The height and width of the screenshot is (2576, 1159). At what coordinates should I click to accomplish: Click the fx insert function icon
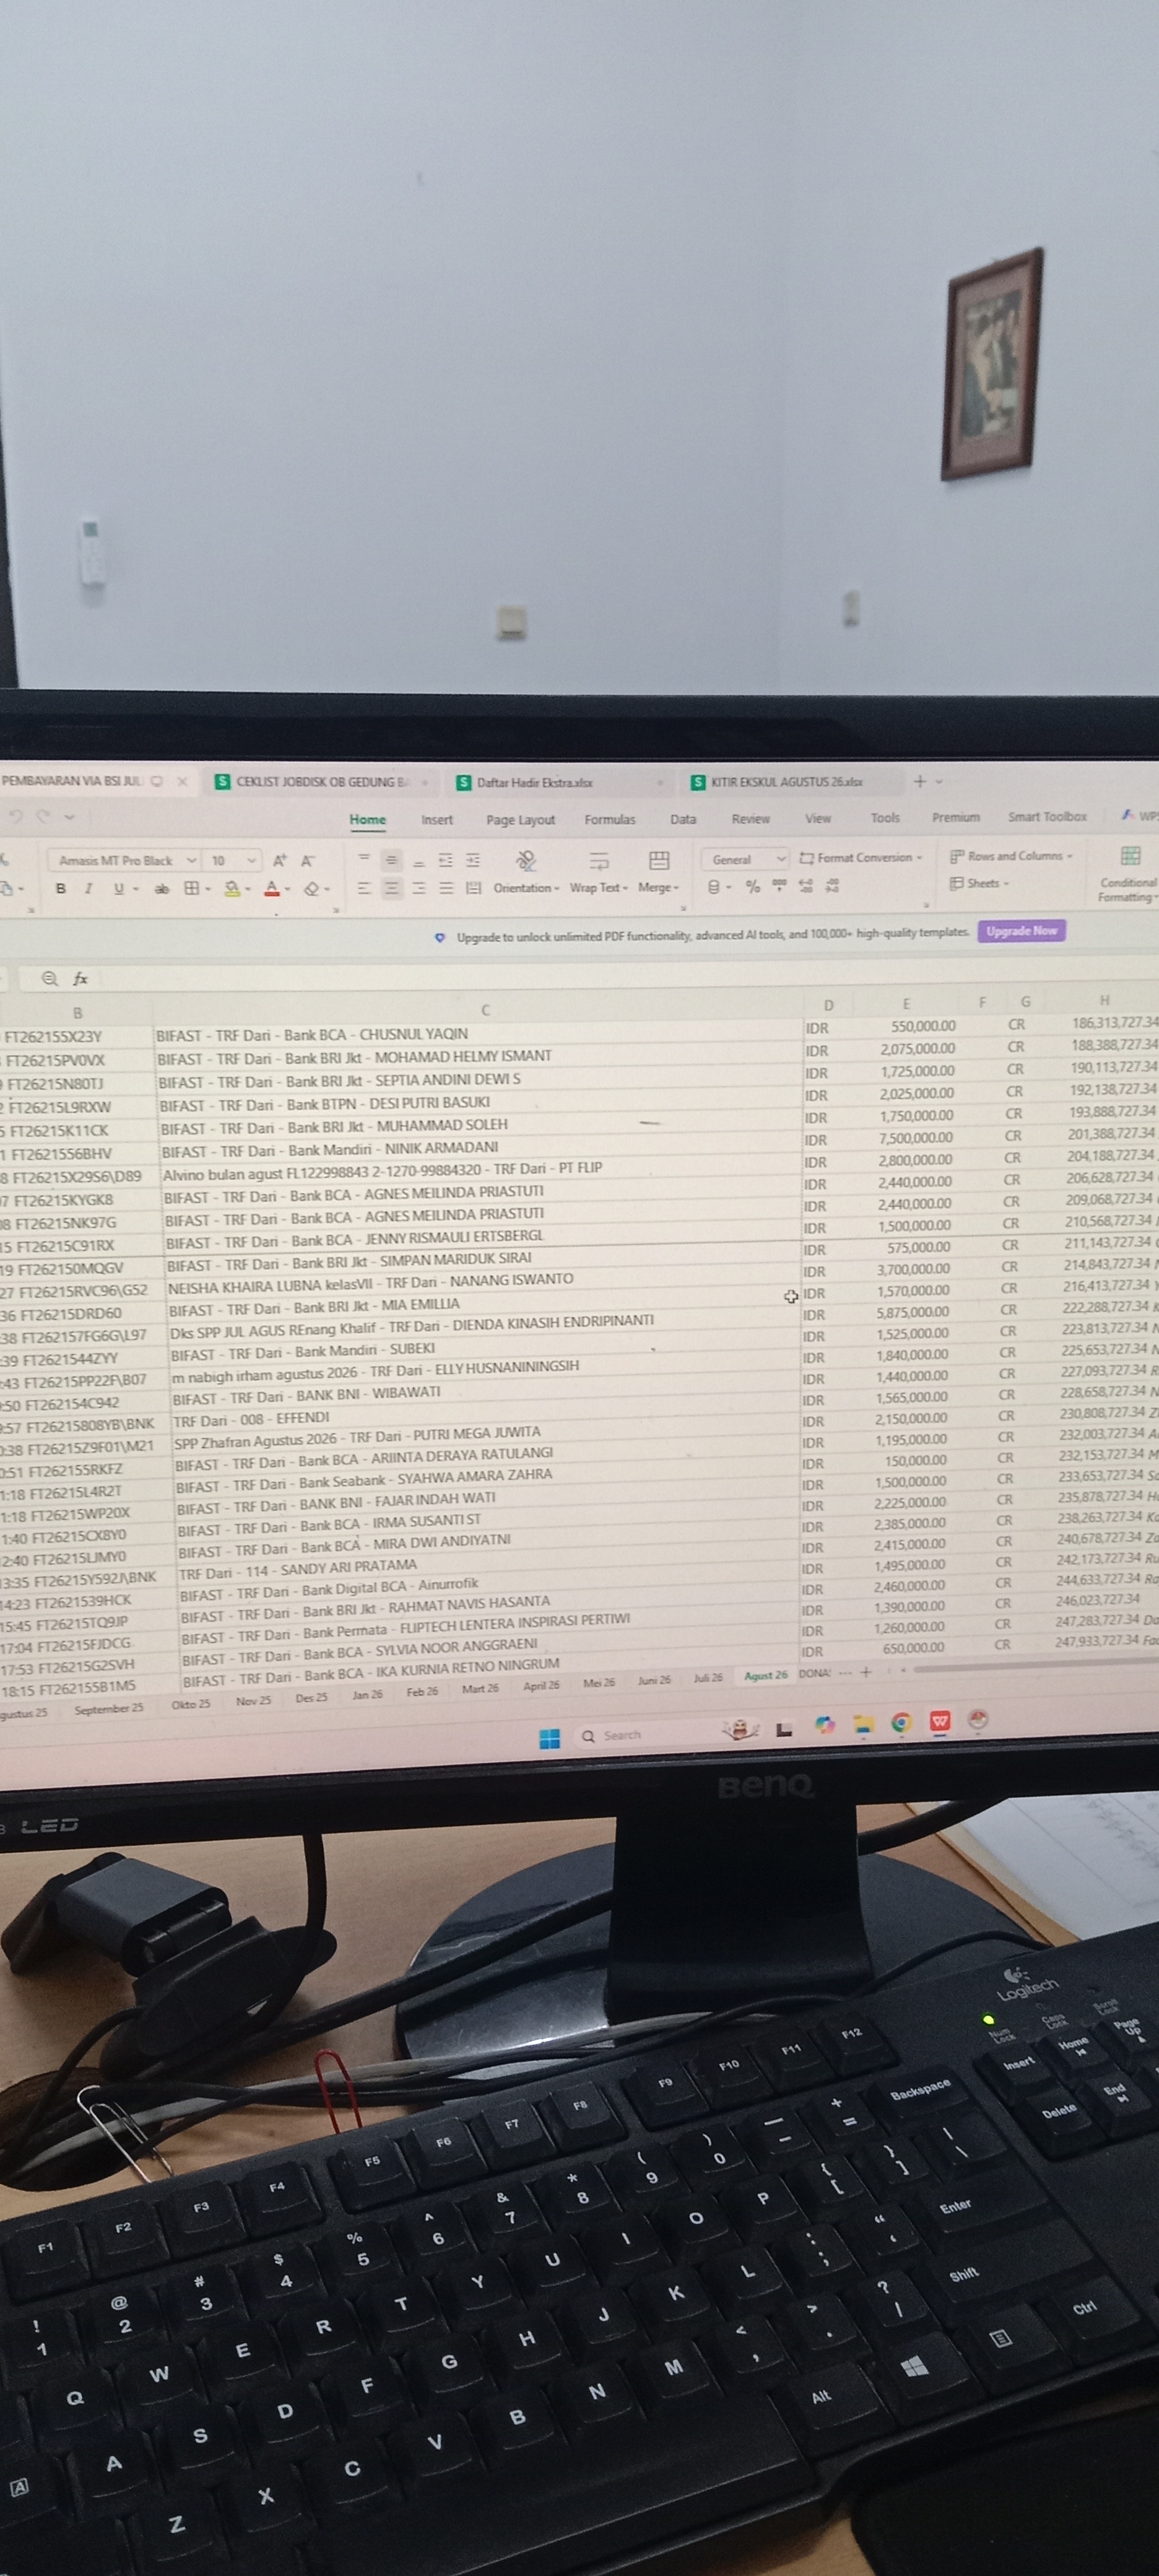click(x=81, y=979)
